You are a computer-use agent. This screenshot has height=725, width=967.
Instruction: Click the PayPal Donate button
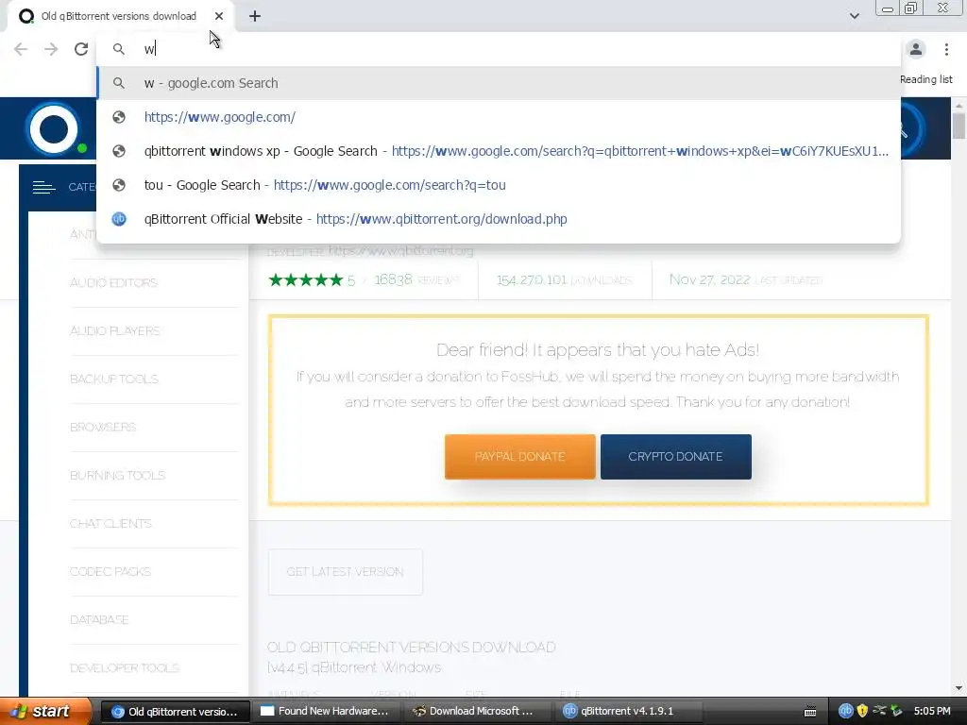pos(520,457)
